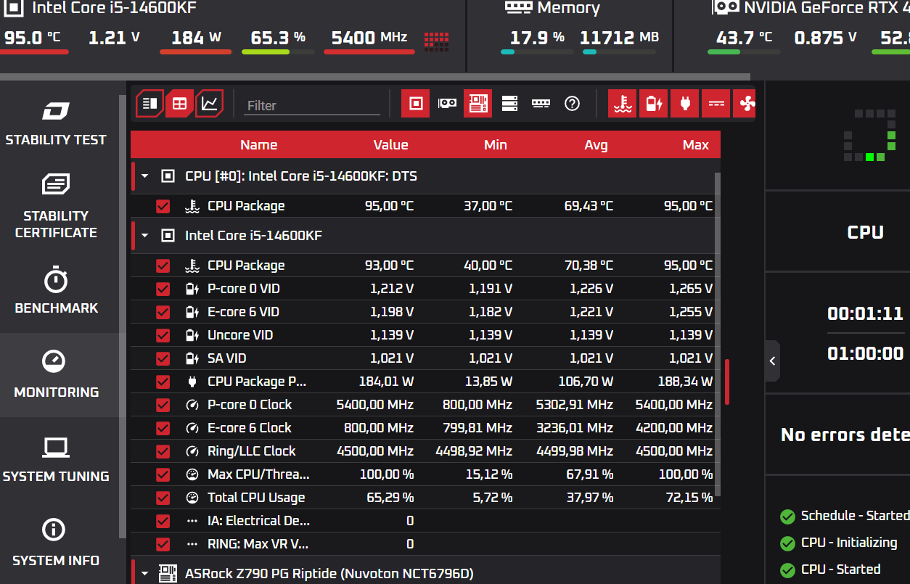The image size is (910, 584).
Task: Uncheck the E-core 6 VID checkbox
Action: (x=163, y=312)
